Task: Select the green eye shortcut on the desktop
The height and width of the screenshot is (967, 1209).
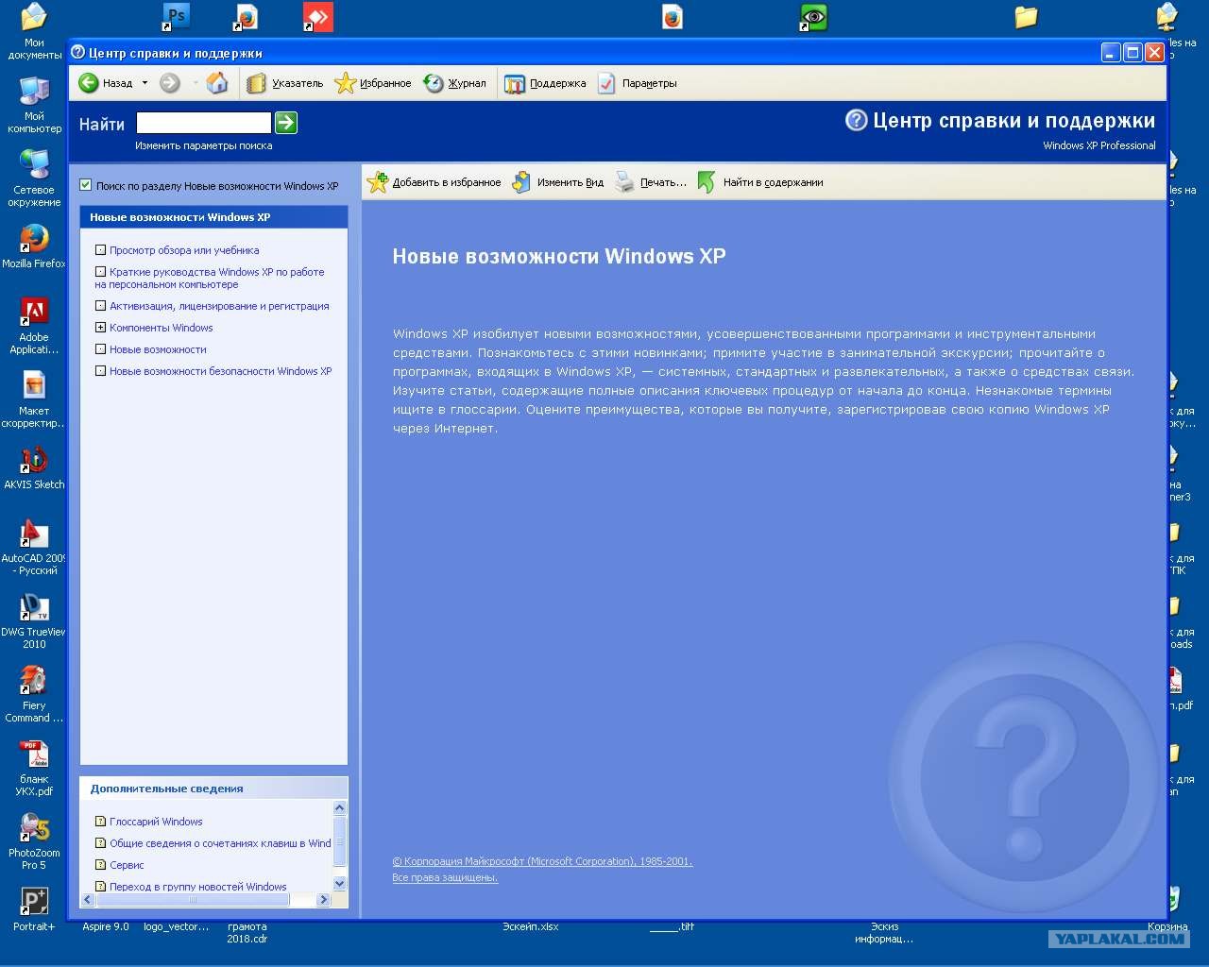Action: tap(813, 16)
